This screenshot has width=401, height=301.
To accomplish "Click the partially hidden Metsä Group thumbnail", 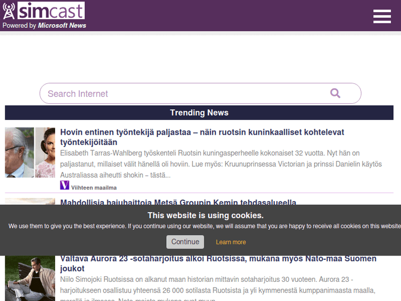I will point(30,202).
